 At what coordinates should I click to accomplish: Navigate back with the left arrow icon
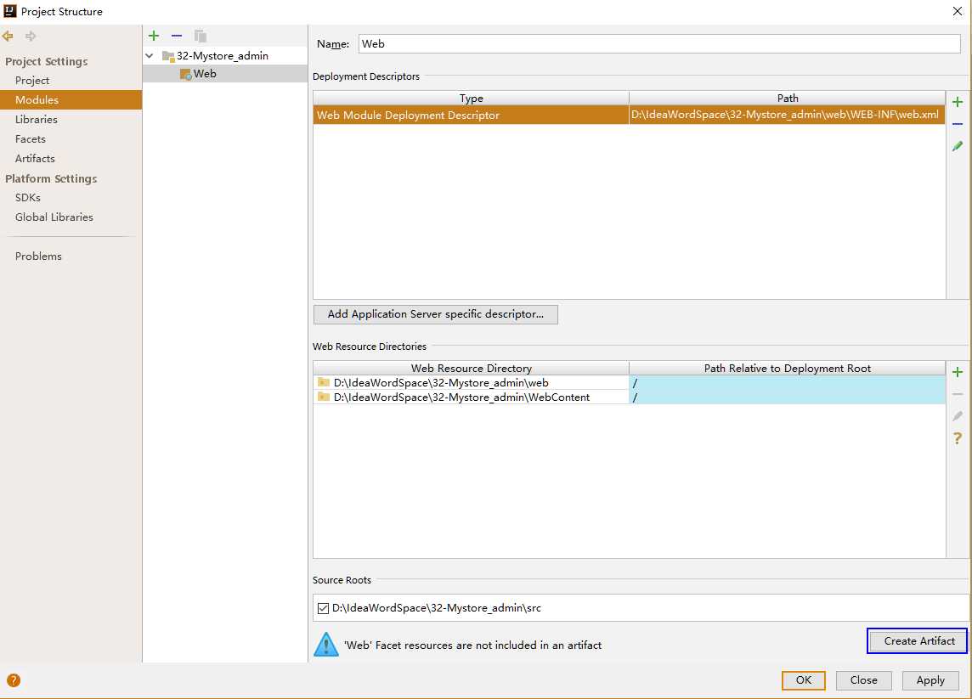8,36
